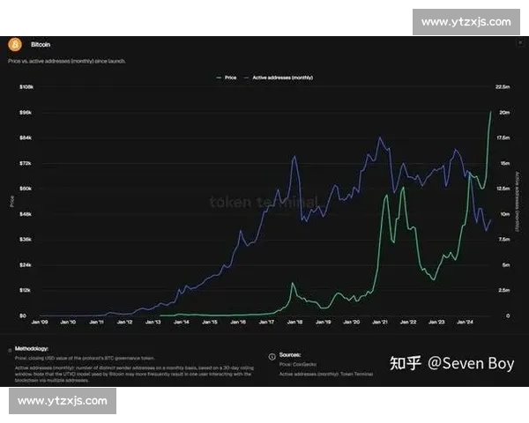The width and height of the screenshot is (529, 423).
Task: Toggle the Price series in the legend
Action: coord(227,78)
